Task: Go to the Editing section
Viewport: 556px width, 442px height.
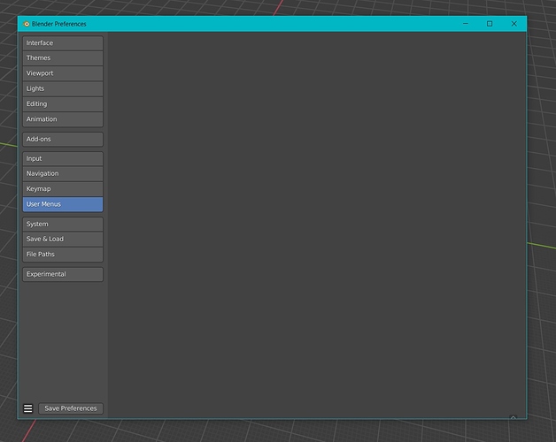Action: [x=63, y=103]
